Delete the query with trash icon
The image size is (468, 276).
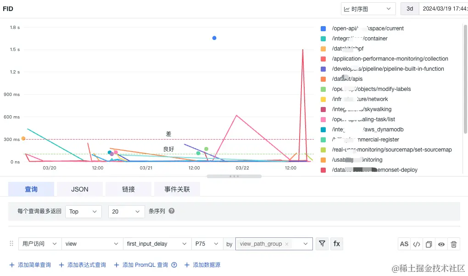[454, 244]
